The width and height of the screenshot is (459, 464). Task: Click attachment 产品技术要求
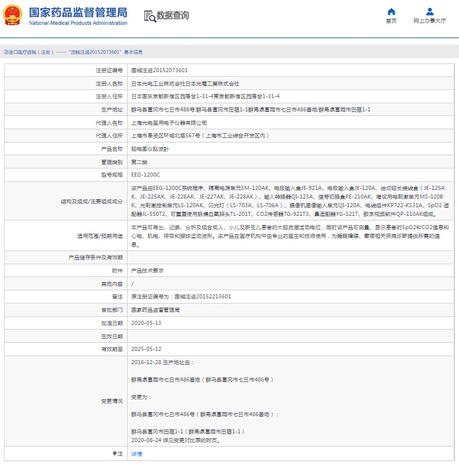[147, 271]
